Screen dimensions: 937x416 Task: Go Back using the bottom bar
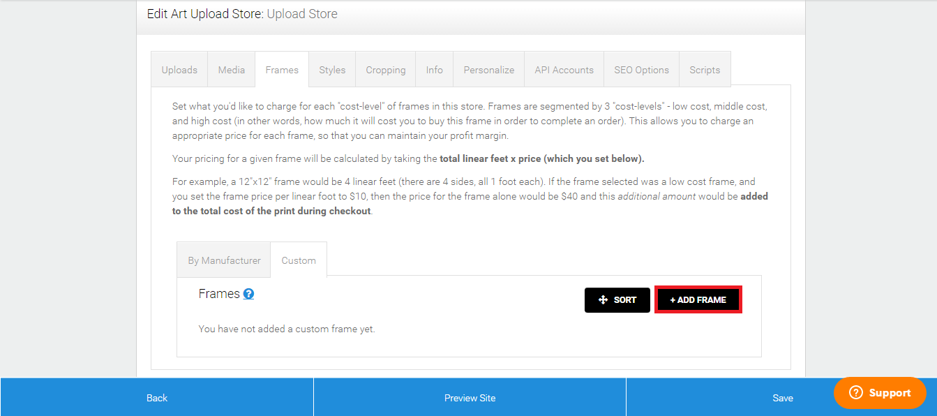[157, 398]
